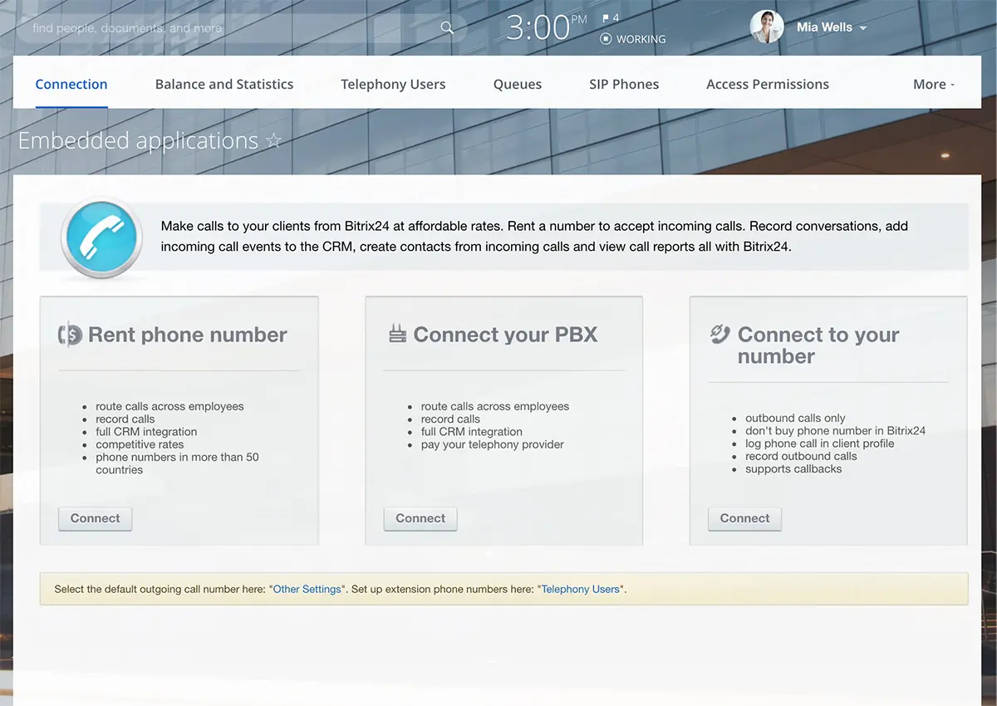The width and height of the screenshot is (997, 706).
Task: Switch to the Balance and Statistics tab
Action: [224, 84]
